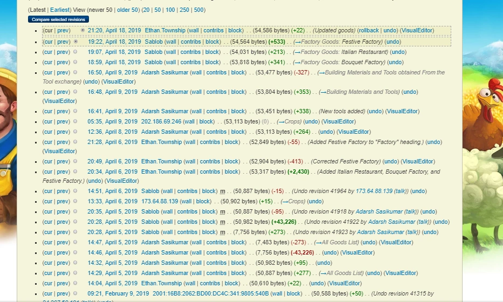This screenshot has width=503, height=302.
Task: Open Adarsh Sasikumar in revision 41918 summary
Action: point(379,211)
